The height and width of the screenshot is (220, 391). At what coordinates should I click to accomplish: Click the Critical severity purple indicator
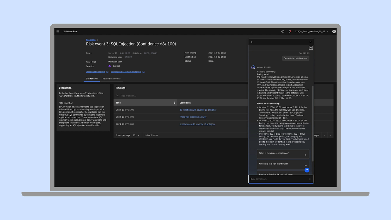pos(110,66)
